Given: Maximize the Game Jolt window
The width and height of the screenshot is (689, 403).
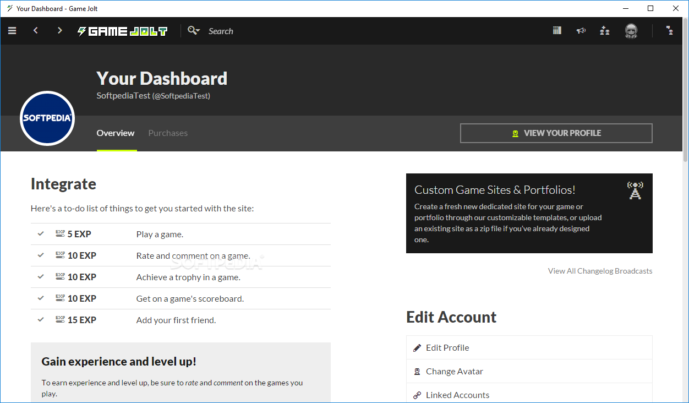Looking at the screenshot, I should coord(650,8).
